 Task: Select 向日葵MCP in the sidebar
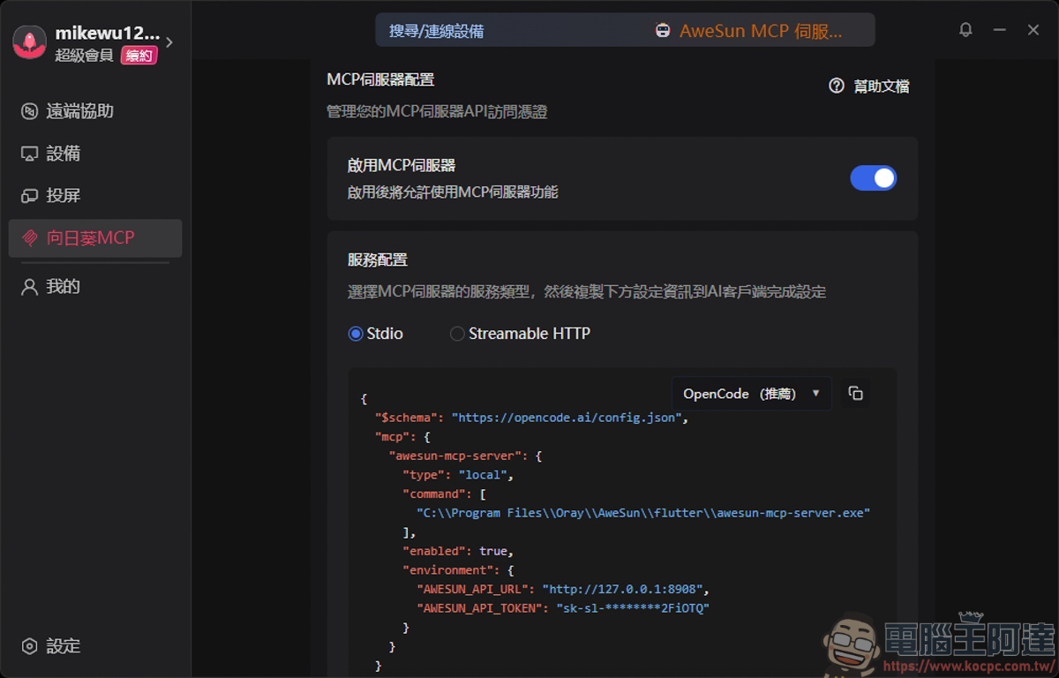pos(95,237)
